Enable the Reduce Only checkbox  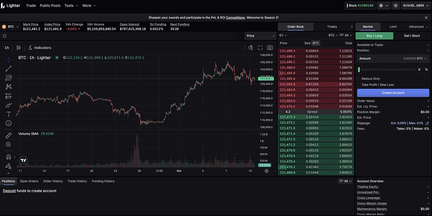(359, 79)
